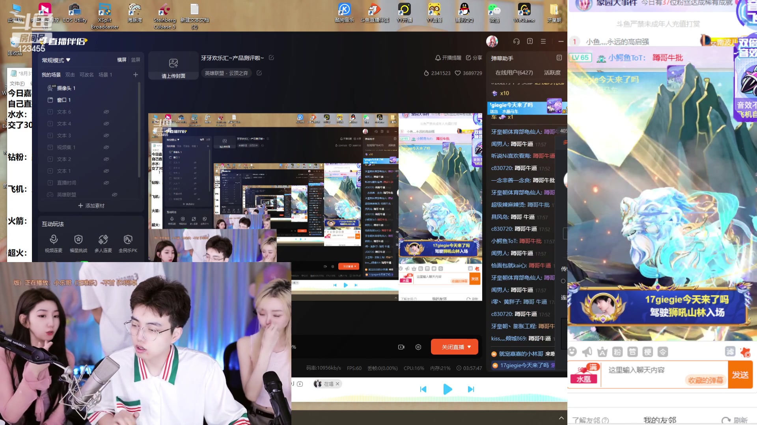Add a new scene with plus icon

(x=136, y=75)
